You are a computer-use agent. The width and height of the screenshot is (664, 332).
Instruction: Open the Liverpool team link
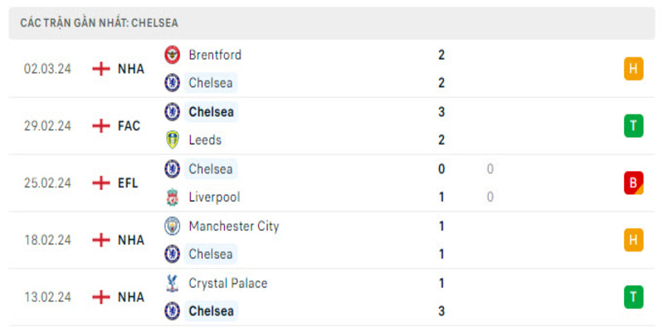(x=214, y=198)
